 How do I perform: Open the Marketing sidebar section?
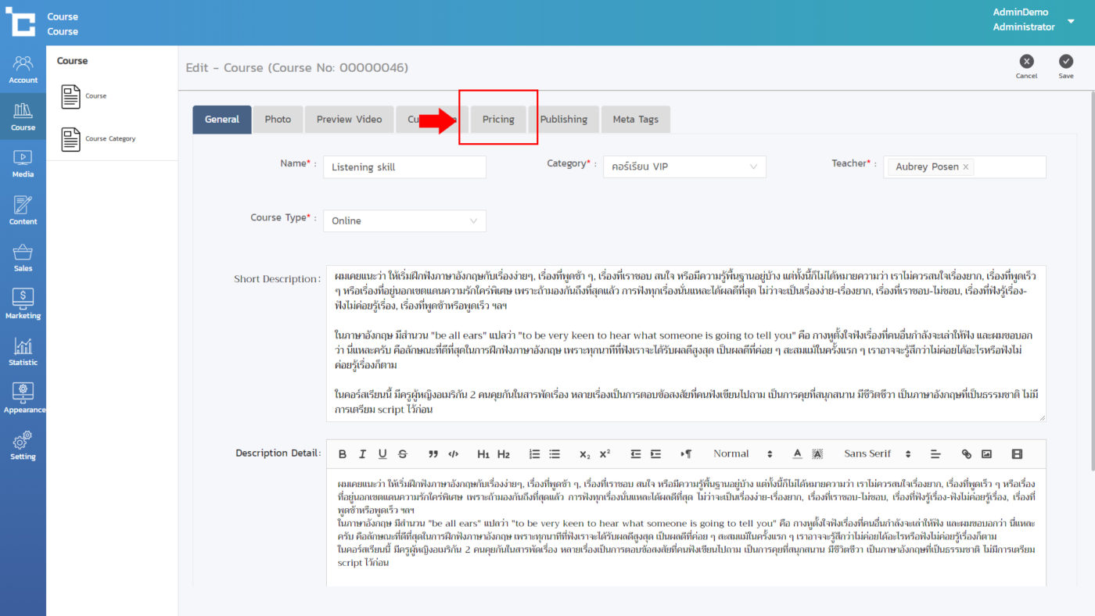click(23, 305)
